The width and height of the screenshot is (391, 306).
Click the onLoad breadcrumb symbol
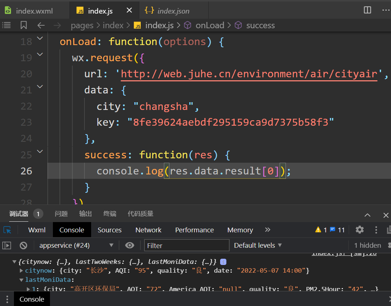click(x=204, y=25)
